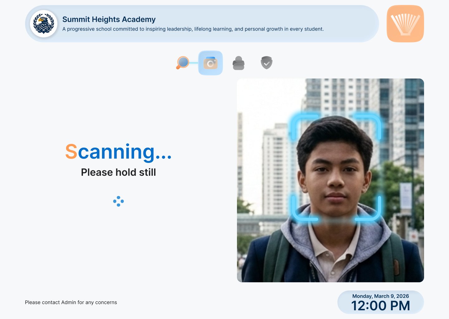Click the orange S in Scanning
Screen dimensions: 449x319
[71, 151]
